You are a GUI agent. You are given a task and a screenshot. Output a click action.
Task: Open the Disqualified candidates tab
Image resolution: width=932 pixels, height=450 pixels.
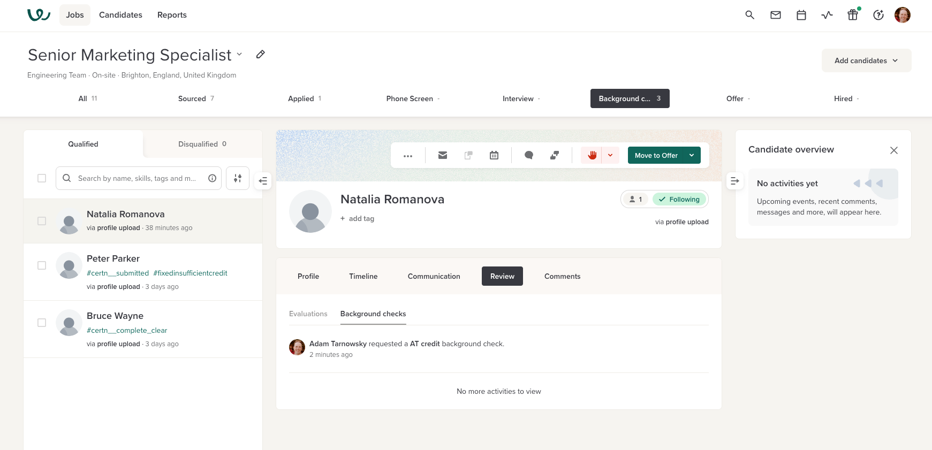click(202, 144)
